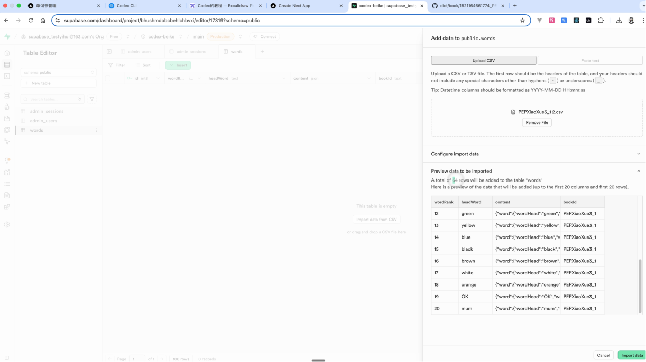Screen dimensions: 646x362
Task: Bookmark this page with the star icon
Action: click(x=522, y=21)
